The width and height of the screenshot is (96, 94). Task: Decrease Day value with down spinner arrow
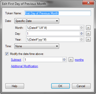[x=82, y=34]
